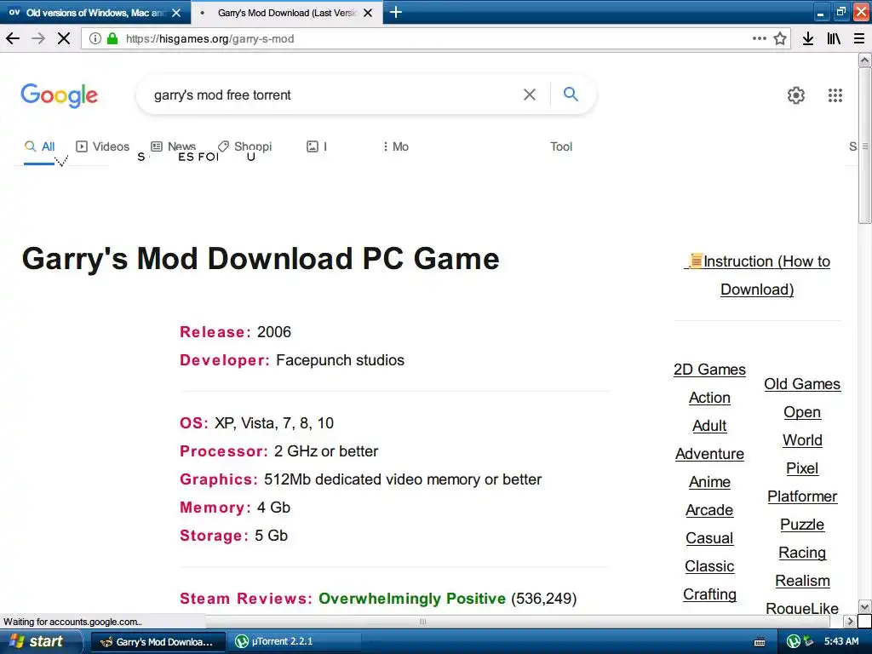The image size is (872, 654).
Task: Switch to µTorrent 2.2.1 taskbar button
Action: [x=295, y=642]
